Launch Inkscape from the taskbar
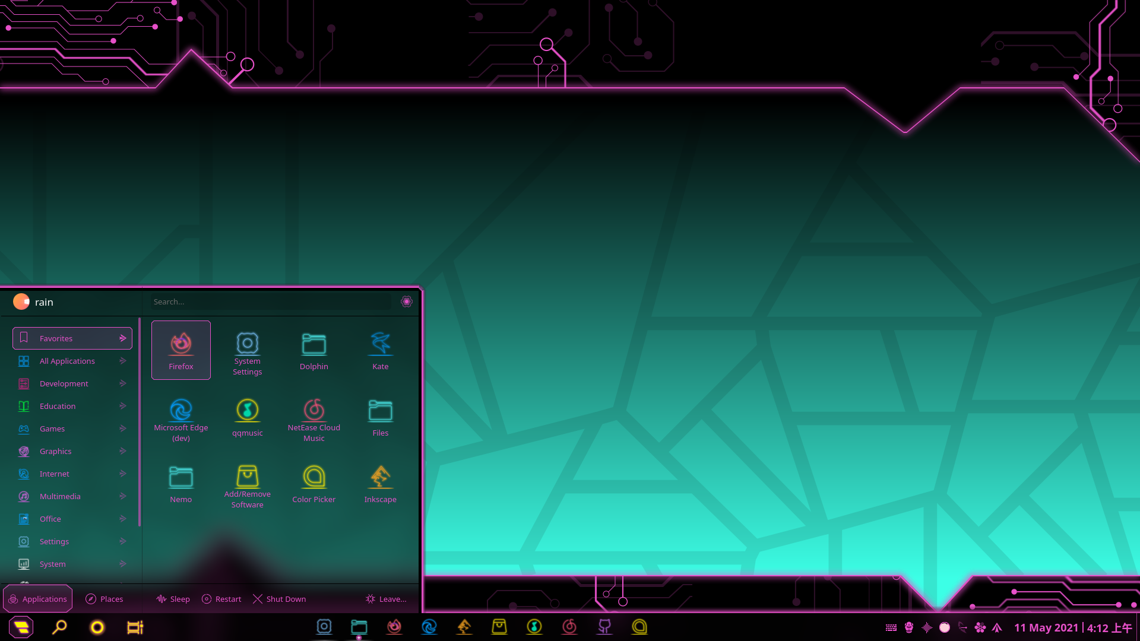 [x=464, y=627]
